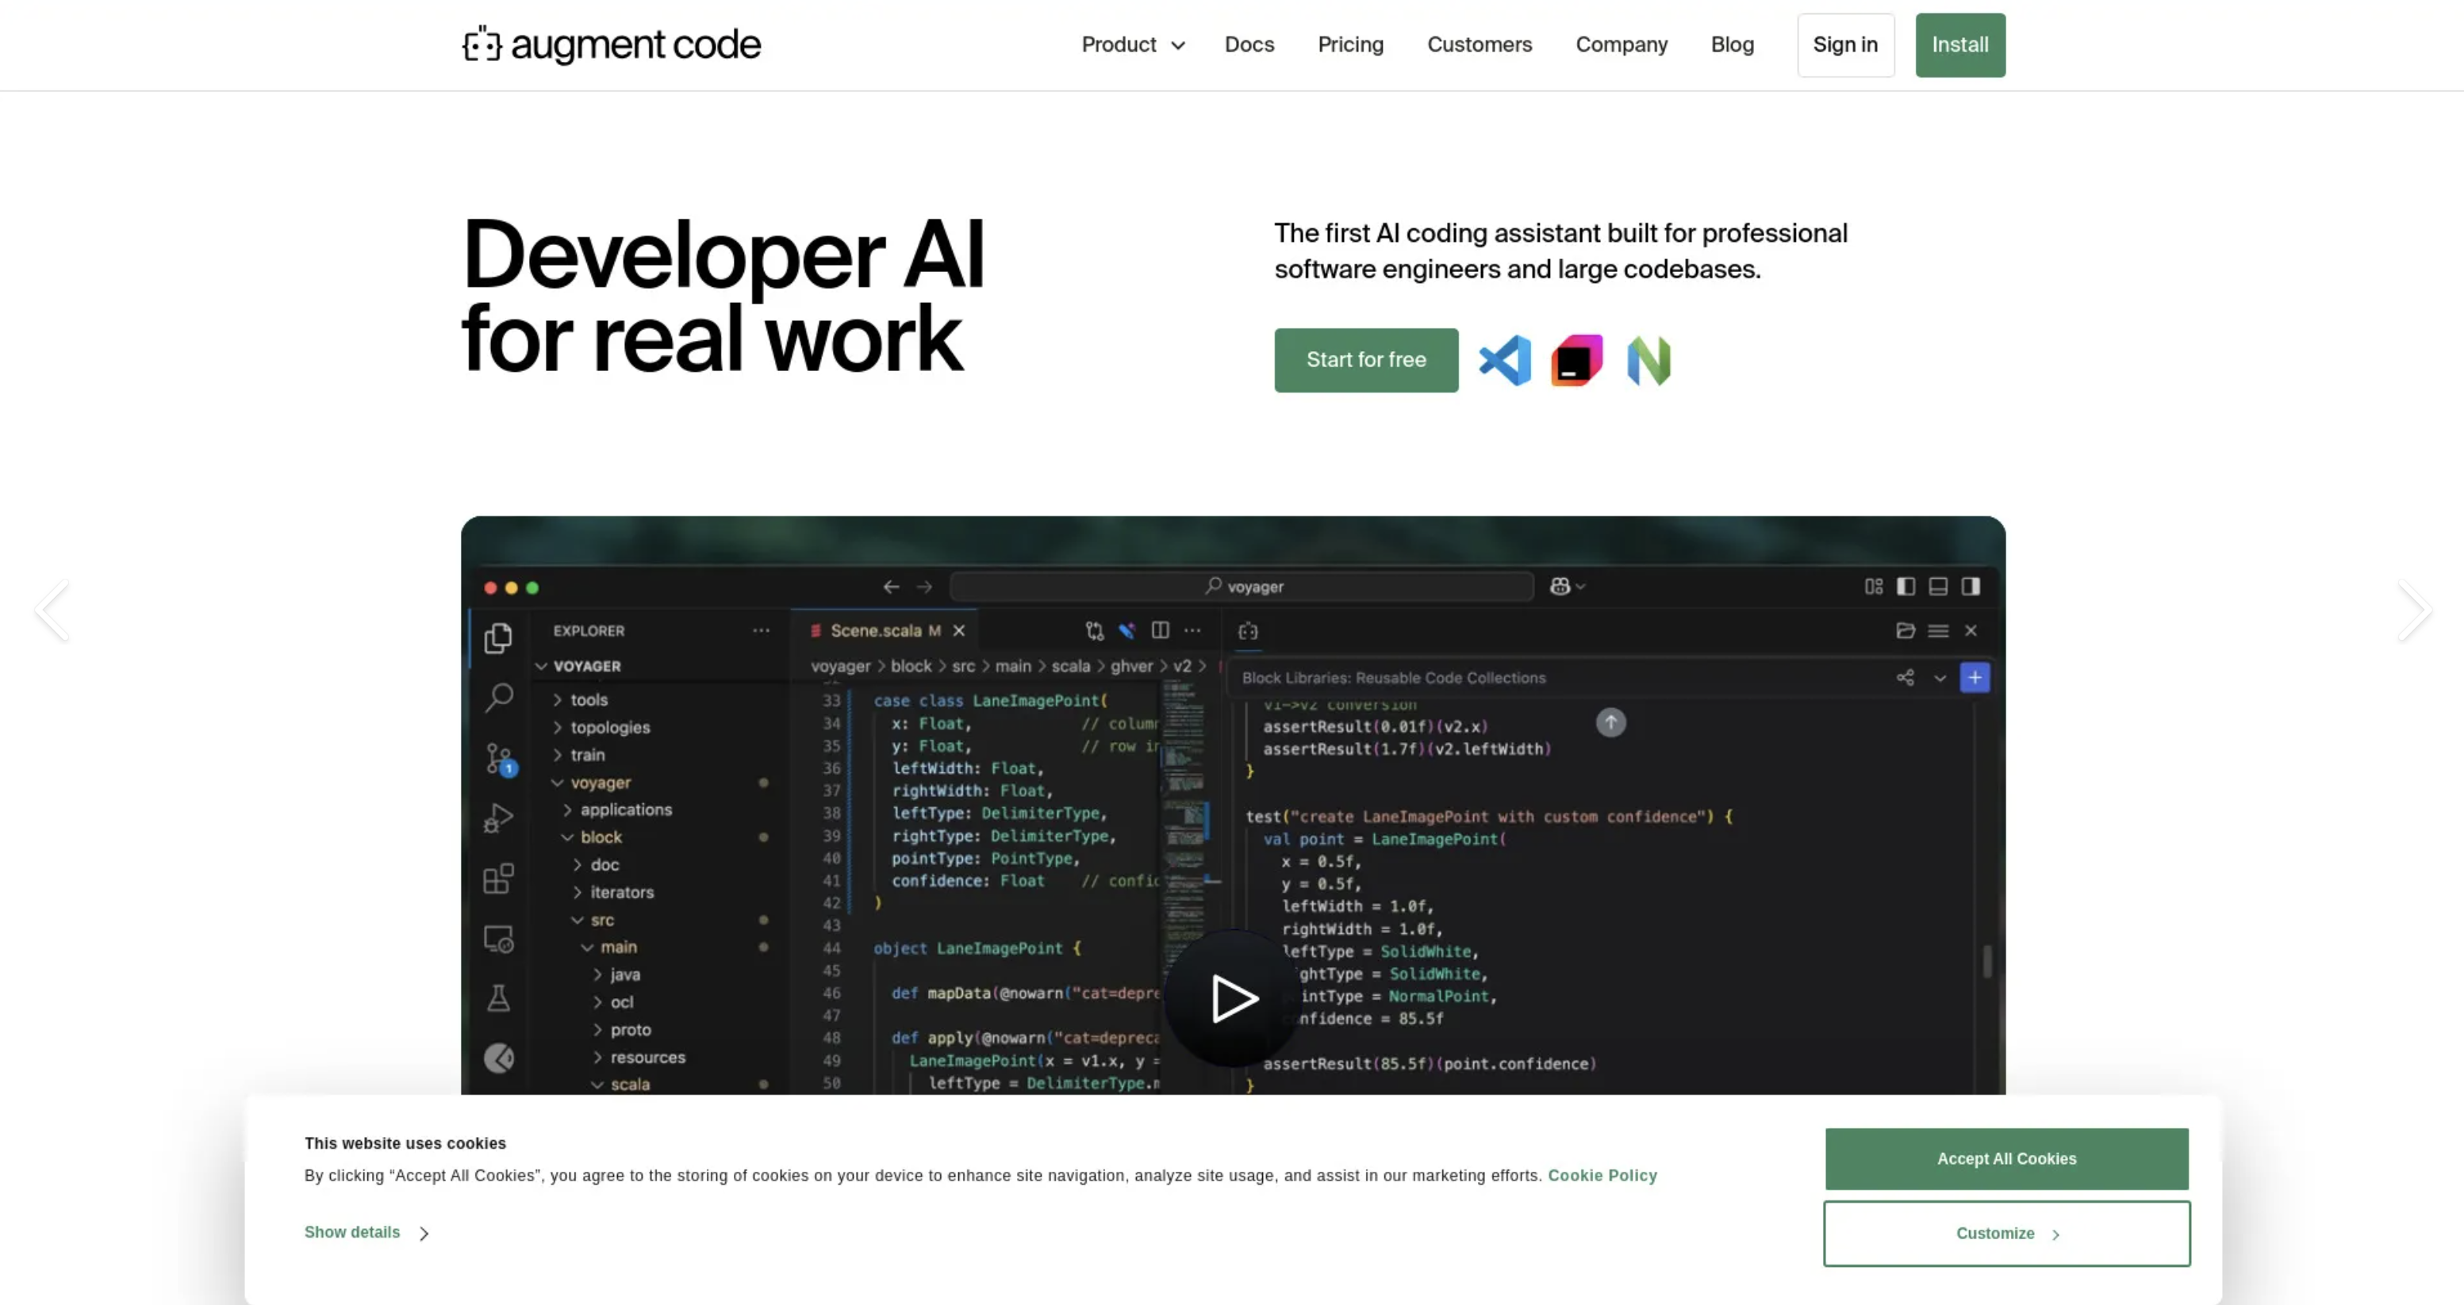The width and height of the screenshot is (2464, 1305).
Task: Click the forward navigation arrow in editor
Action: 924,587
